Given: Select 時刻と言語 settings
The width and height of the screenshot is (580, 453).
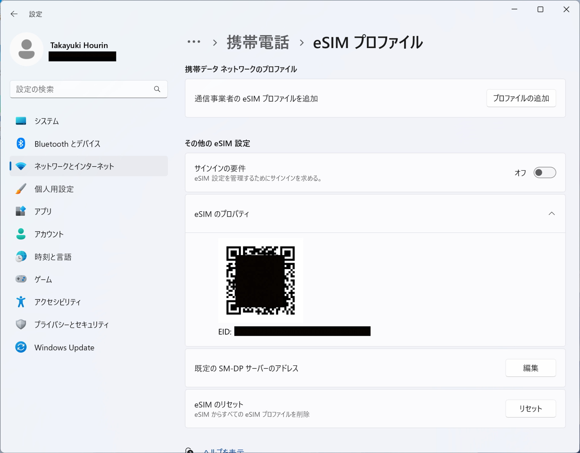Looking at the screenshot, I should coord(53,257).
